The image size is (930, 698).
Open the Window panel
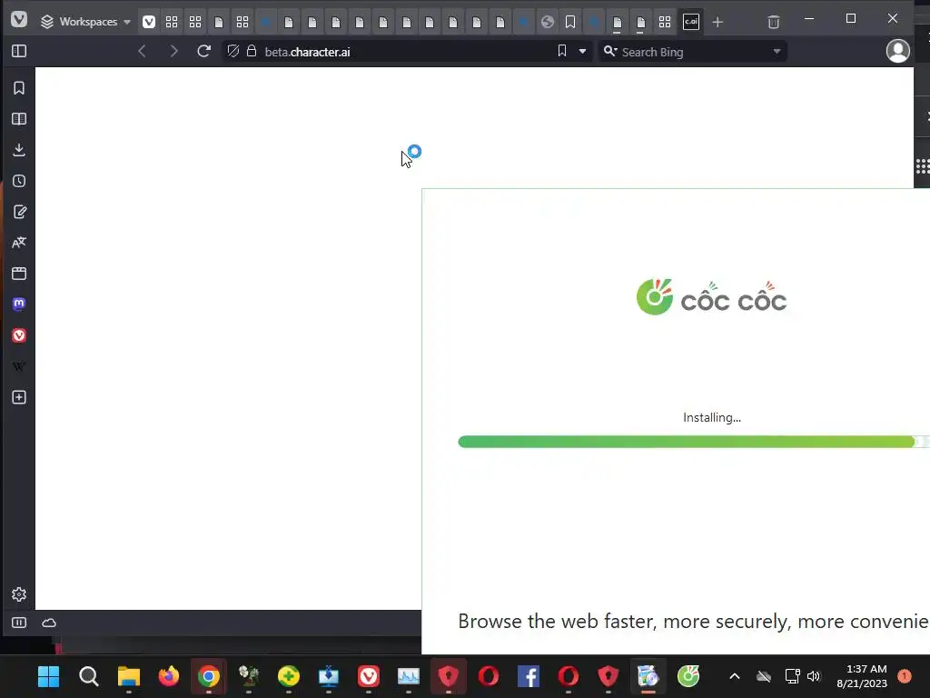19,274
